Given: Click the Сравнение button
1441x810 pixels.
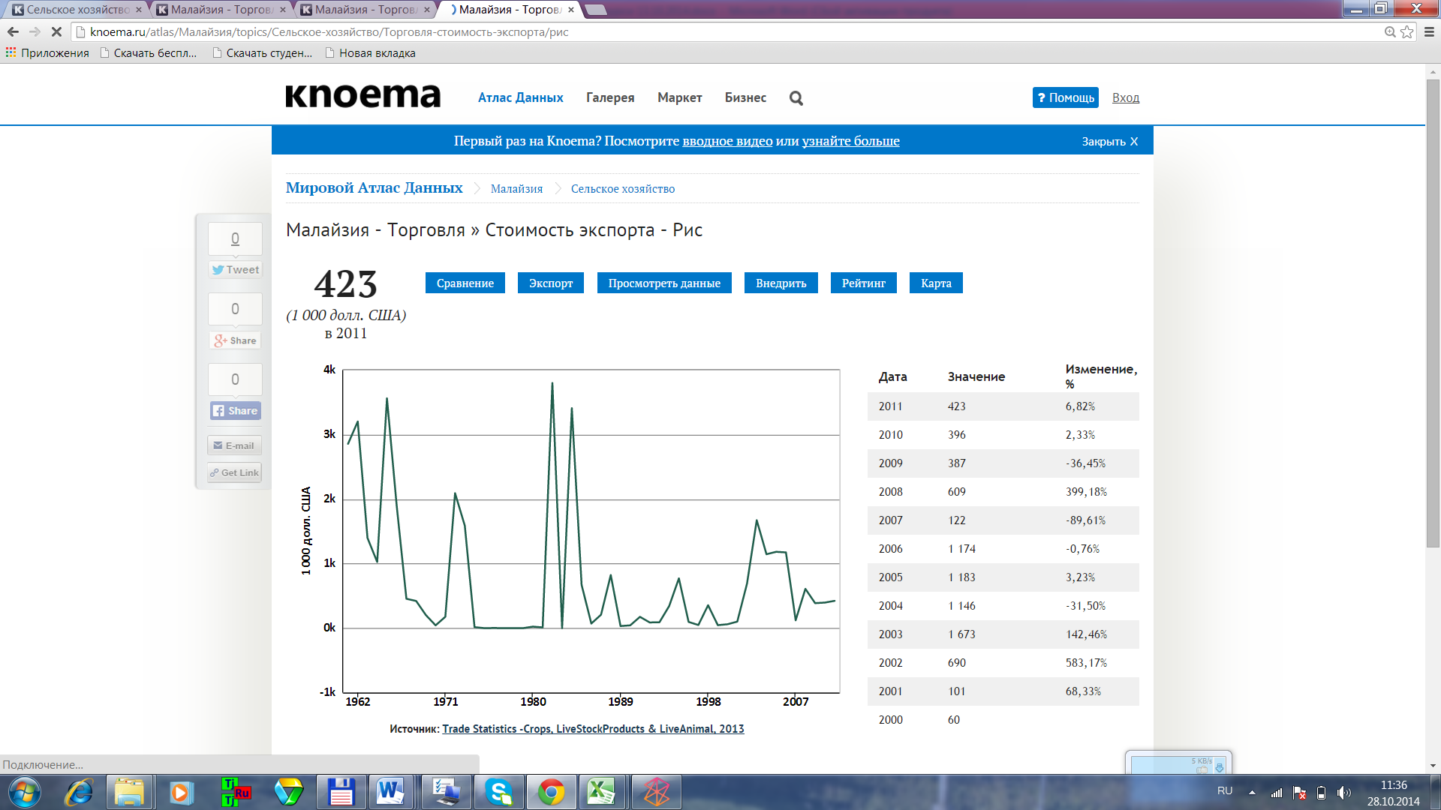Looking at the screenshot, I should pos(465,283).
